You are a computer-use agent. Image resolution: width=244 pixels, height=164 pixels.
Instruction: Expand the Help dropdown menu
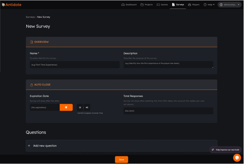[209, 5]
